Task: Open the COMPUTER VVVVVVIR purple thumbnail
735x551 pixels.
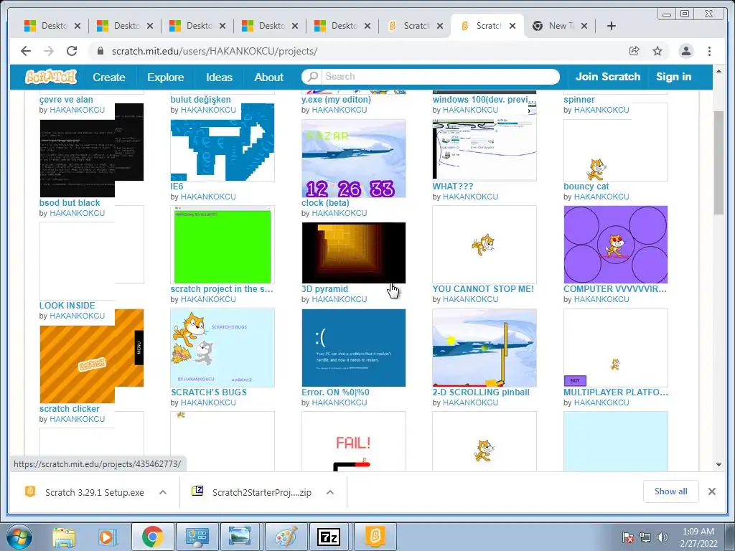Action: coord(615,245)
